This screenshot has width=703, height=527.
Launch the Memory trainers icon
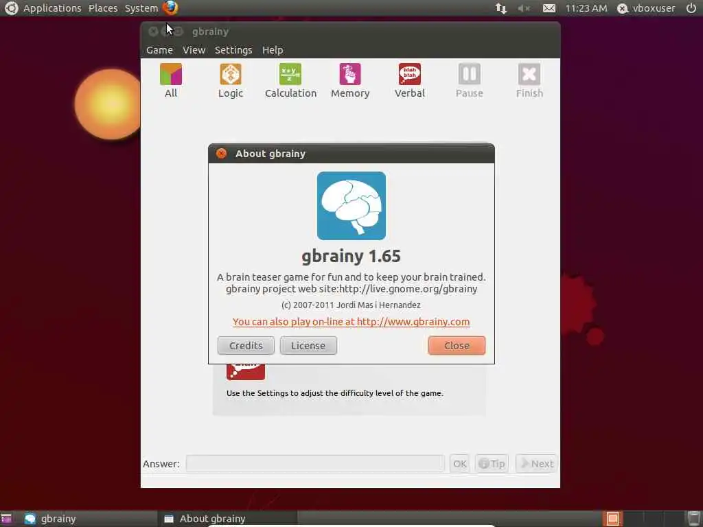point(350,81)
